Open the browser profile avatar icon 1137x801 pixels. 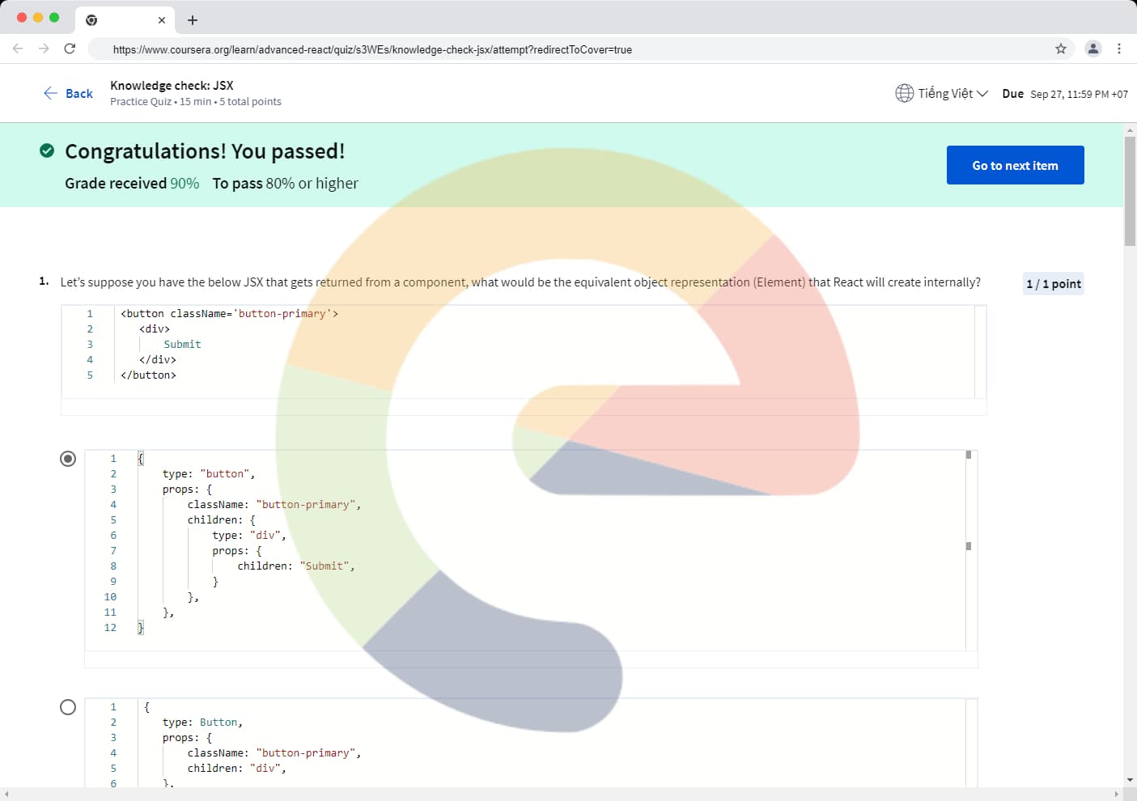tap(1092, 49)
